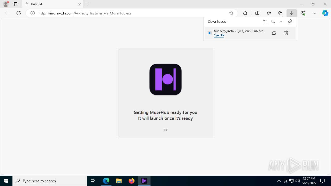Screen dimensions: 331x186
Task: Refresh the current page
Action: (x=19, y=13)
